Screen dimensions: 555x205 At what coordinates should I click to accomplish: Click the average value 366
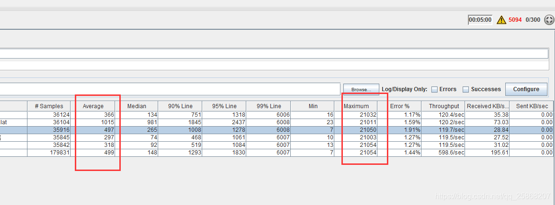click(x=93, y=115)
